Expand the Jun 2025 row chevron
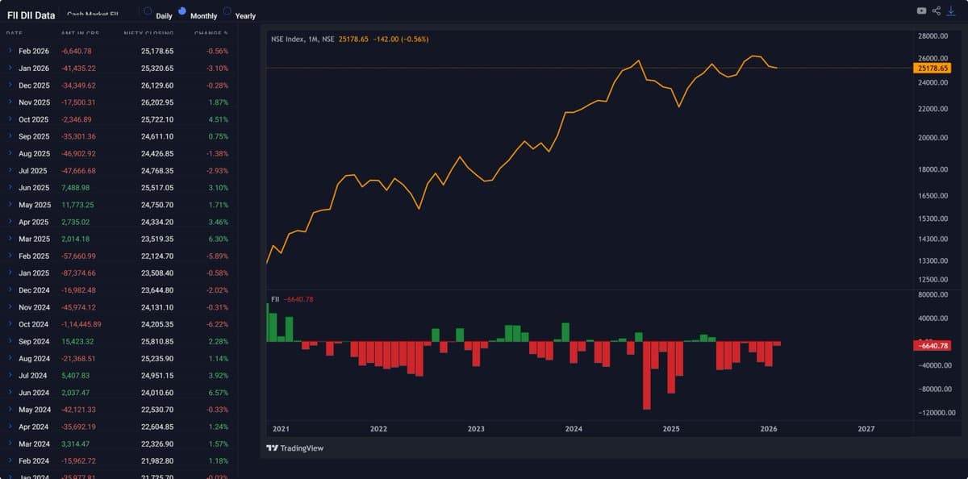968x479 pixels. click(x=10, y=188)
